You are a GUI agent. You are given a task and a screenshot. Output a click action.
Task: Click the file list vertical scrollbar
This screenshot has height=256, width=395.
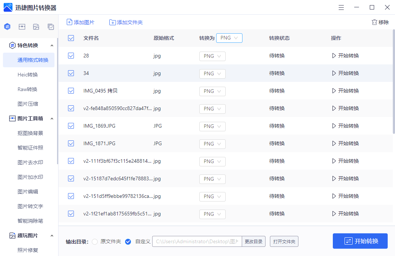point(394,82)
